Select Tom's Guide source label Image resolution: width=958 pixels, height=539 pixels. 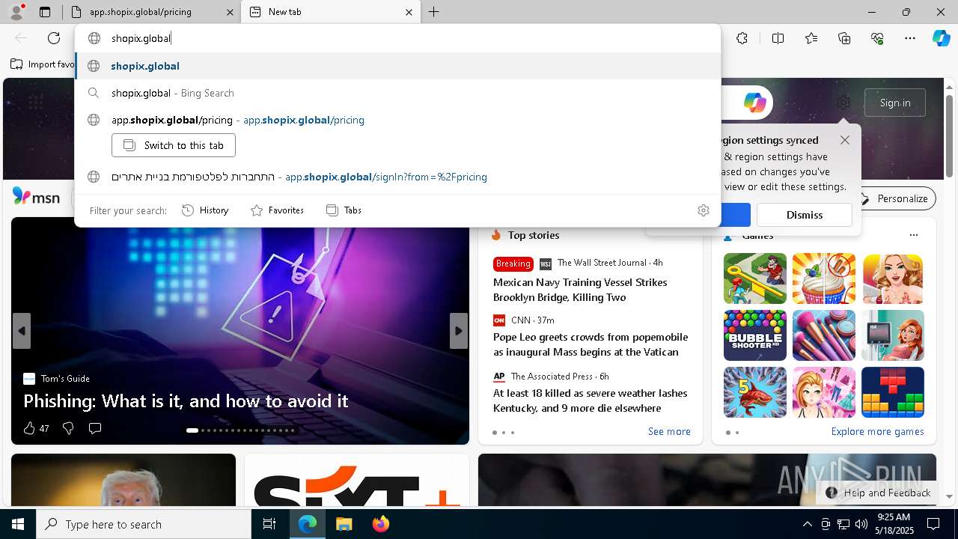[65, 379]
